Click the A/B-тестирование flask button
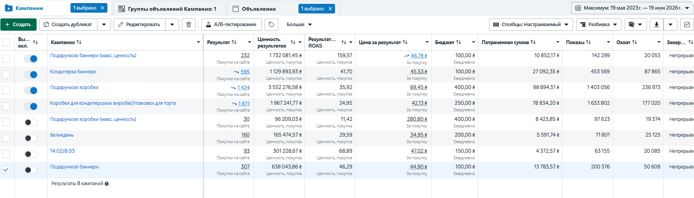Image resolution: width=694 pixels, height=198 pixels. (231, 25)
